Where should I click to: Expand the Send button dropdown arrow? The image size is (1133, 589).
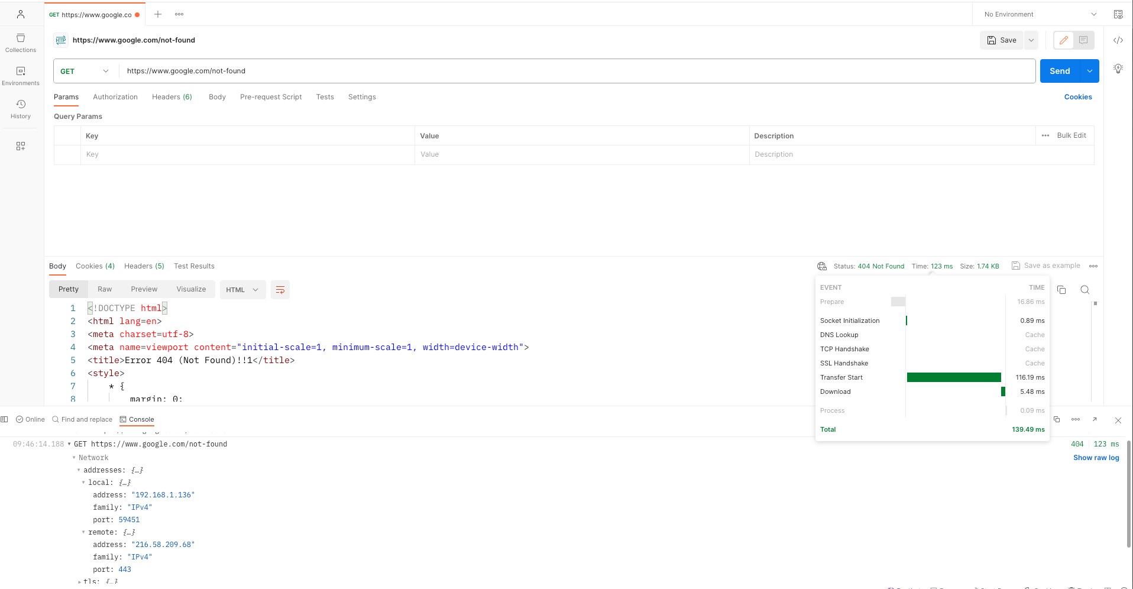1089,71
